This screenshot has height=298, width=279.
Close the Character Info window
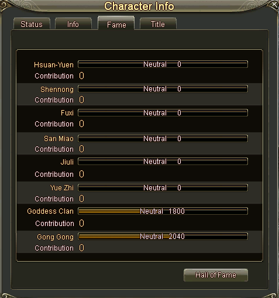click(x=275, y=4)
